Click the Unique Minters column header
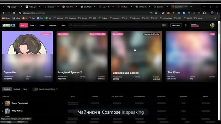This screenshot has height=124, width=221. [139, 96]
